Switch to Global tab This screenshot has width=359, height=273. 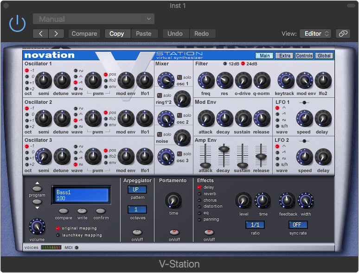[324, 56]
